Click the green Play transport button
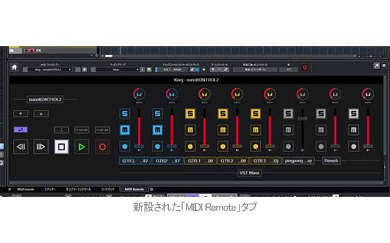Viewport: 390px width, 243px height. pyautogui.click(x=82, y=147)
